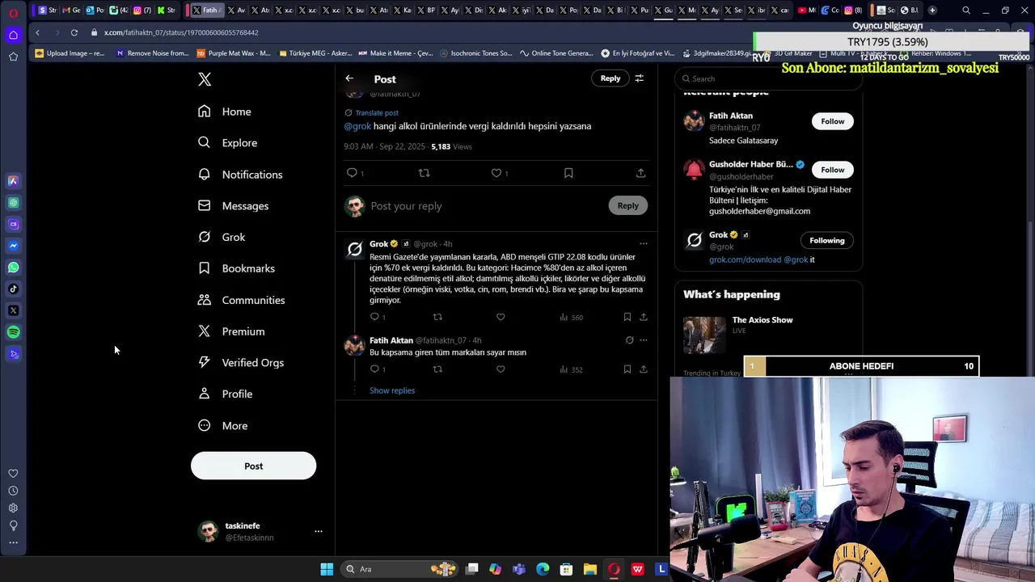The width and height of the screenshot is (1035, 582).
Task: Repost the Grok reply
Action: (x=437, y=317)
